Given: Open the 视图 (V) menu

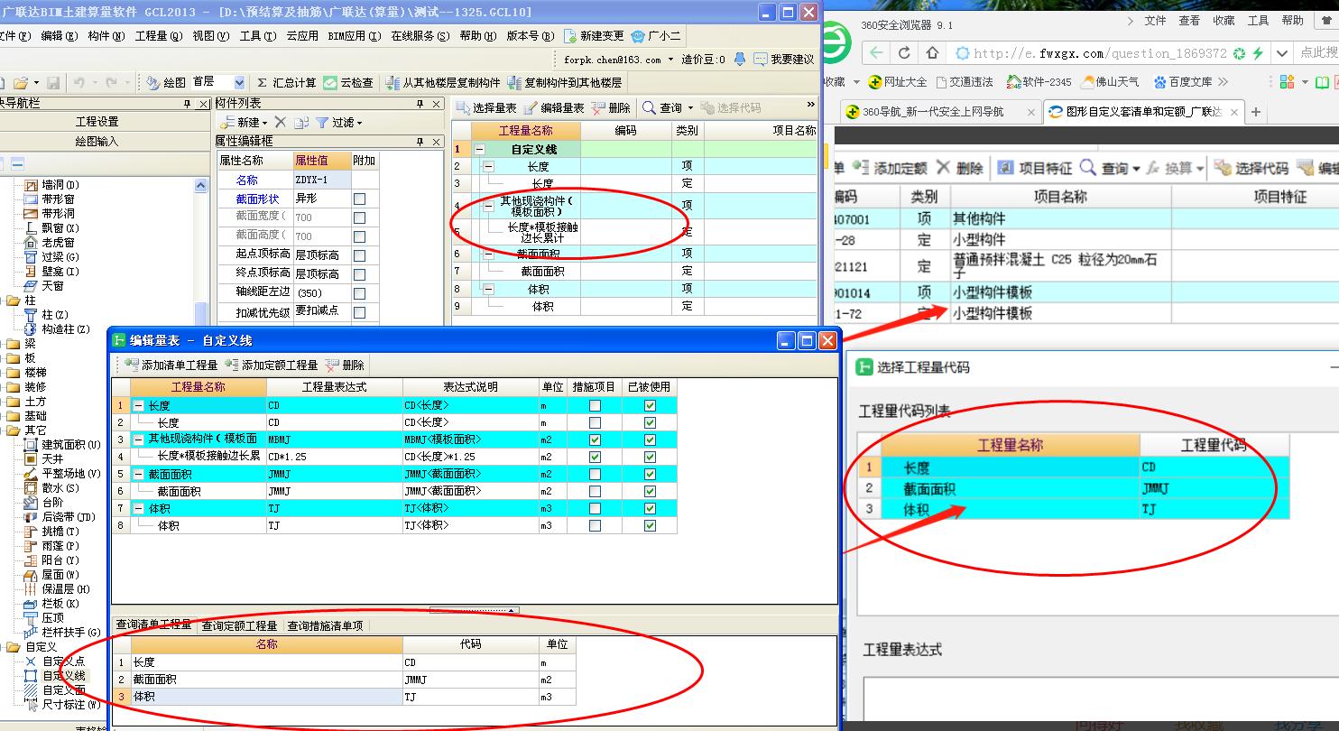Looking at the screenshot, I should click(x=210, y=36).
